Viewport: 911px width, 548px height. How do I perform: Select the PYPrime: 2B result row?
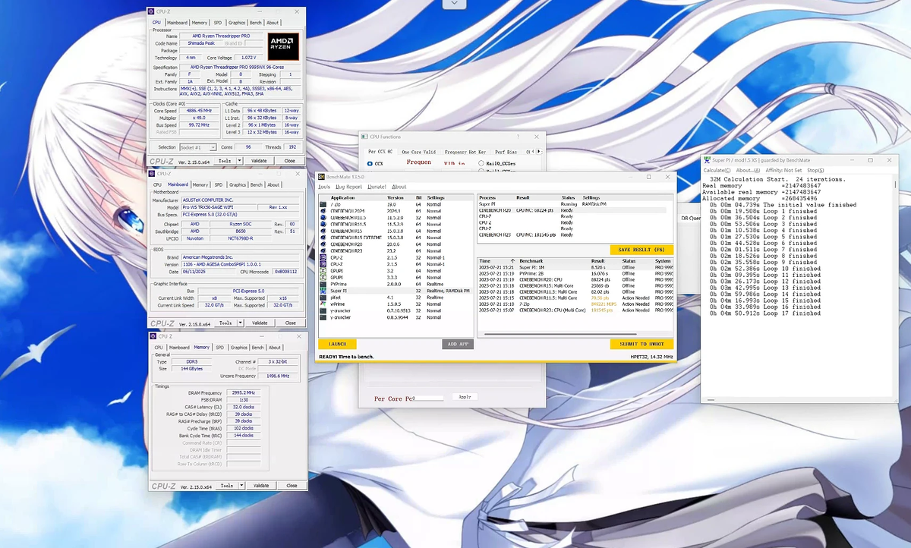[x=576, y=273]
